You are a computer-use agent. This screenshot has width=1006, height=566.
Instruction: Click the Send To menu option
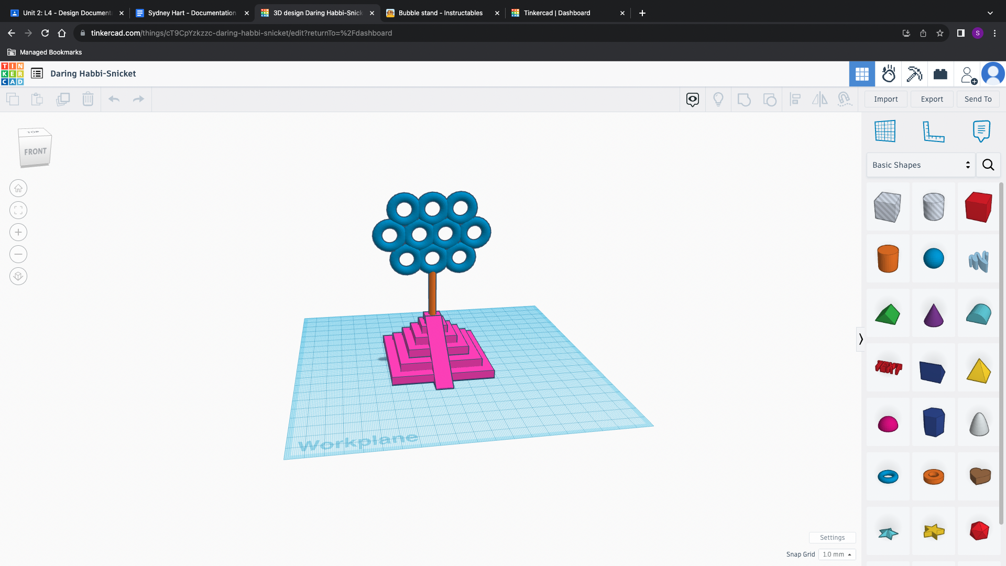tap(978, 99)
